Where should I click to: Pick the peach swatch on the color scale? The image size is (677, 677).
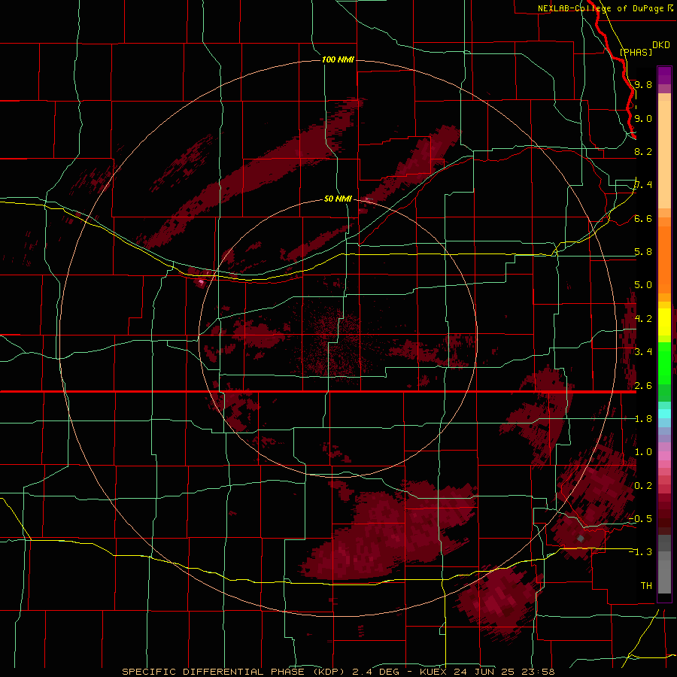(x=664, y=156)
